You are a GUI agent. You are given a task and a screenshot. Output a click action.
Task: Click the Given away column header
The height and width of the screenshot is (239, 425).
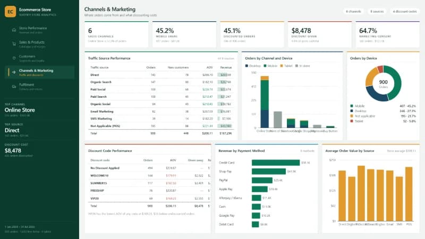(195, 160)
